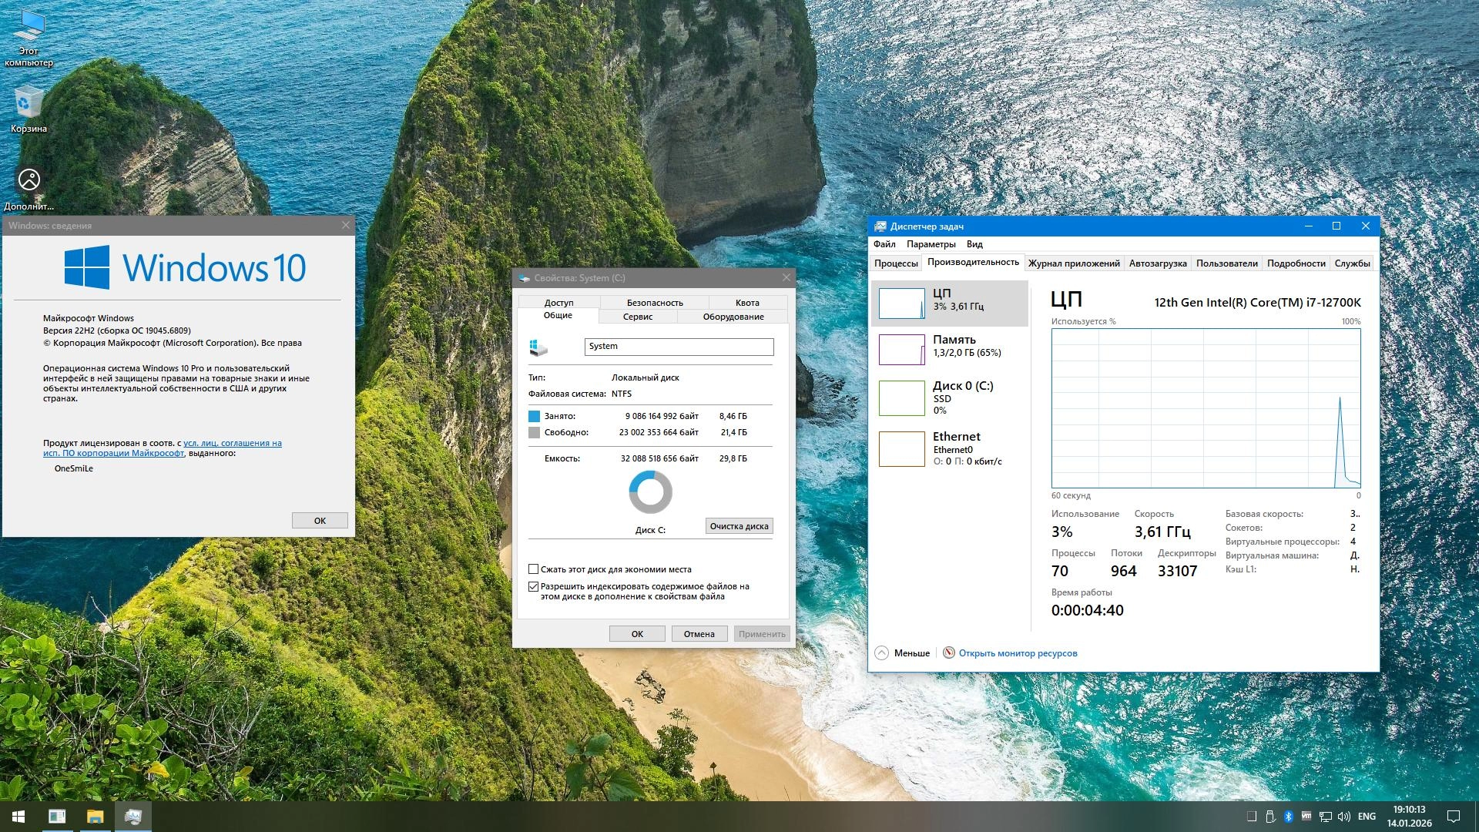The height and width of the screenshot is (832, 1479).
Task: Open the Параметры menu in Task Manager
Action: coord(931,244)
